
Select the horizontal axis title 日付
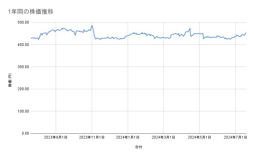click(139, 147)
